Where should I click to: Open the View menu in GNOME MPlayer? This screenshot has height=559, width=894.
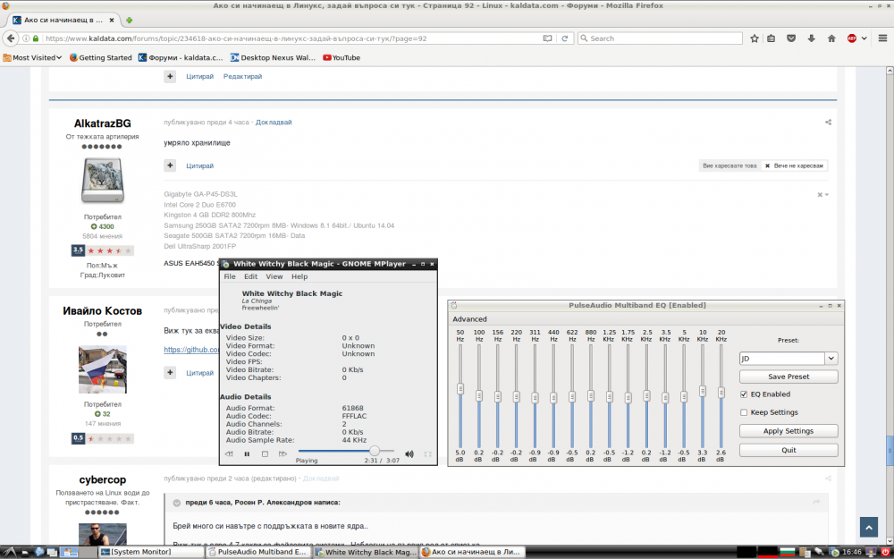tap(274, 276)
